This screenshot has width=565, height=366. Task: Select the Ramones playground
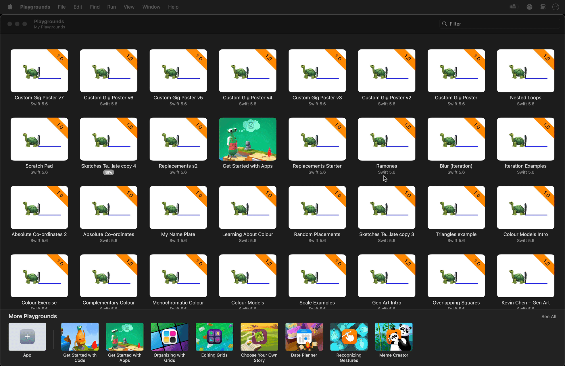click(387, 139)
